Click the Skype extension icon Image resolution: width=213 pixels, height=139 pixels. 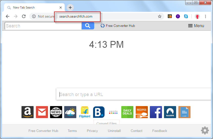(x=186, y=16)
